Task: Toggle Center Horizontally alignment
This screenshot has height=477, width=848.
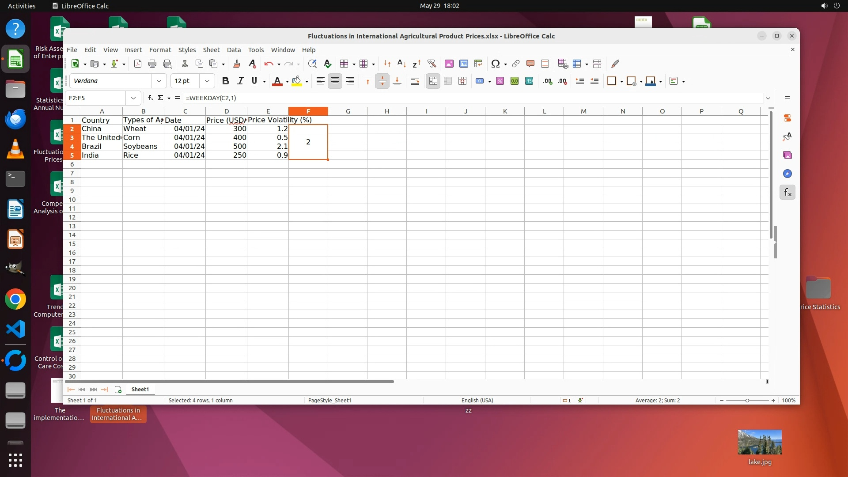Action: pos(335,81)
